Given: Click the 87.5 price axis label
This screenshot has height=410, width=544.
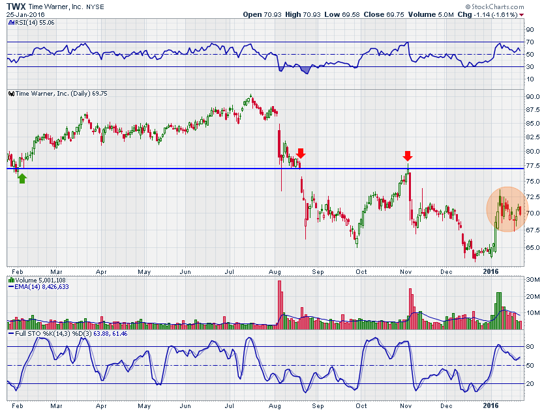Looking at the screenshot, I should (x=533, y=110).
